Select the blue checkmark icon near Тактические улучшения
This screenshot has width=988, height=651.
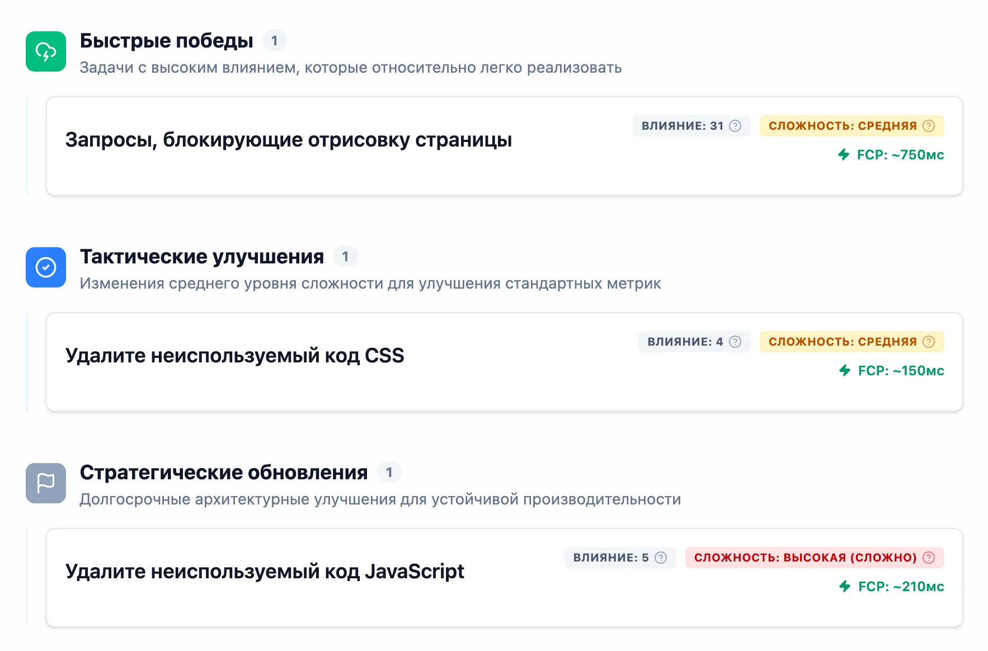[45, 267]
